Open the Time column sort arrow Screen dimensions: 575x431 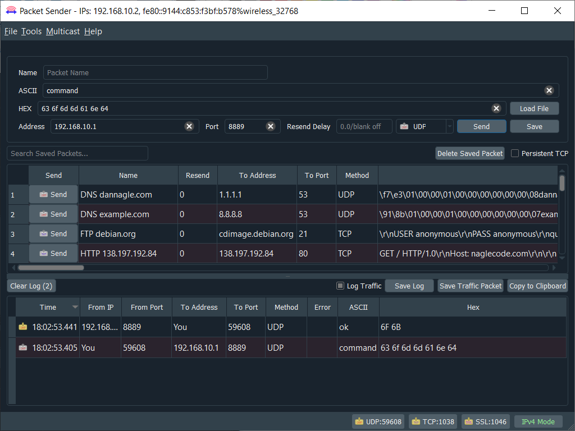(x=75, y=307)
